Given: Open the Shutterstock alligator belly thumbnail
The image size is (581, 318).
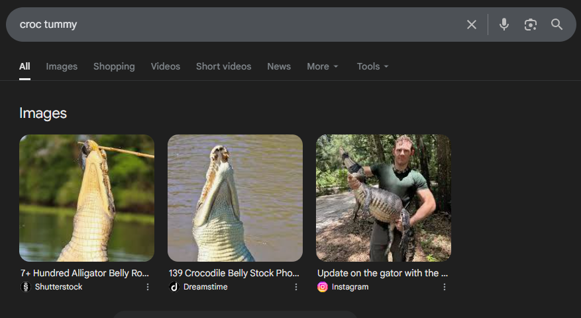Looking at the screenshot, I should pyautogui.click(x=87, y=198).
